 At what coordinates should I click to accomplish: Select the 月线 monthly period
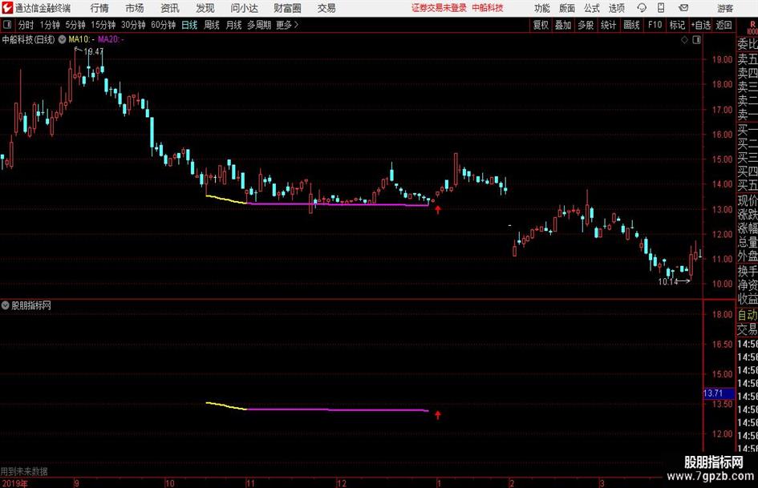click(x=234, y=25)
